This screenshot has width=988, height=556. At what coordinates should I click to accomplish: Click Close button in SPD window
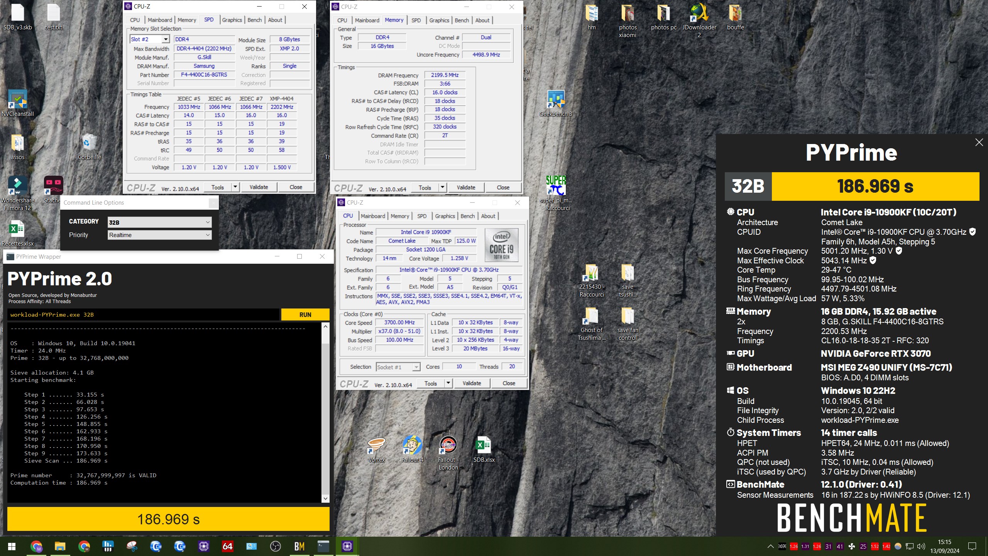coord(296,187)
